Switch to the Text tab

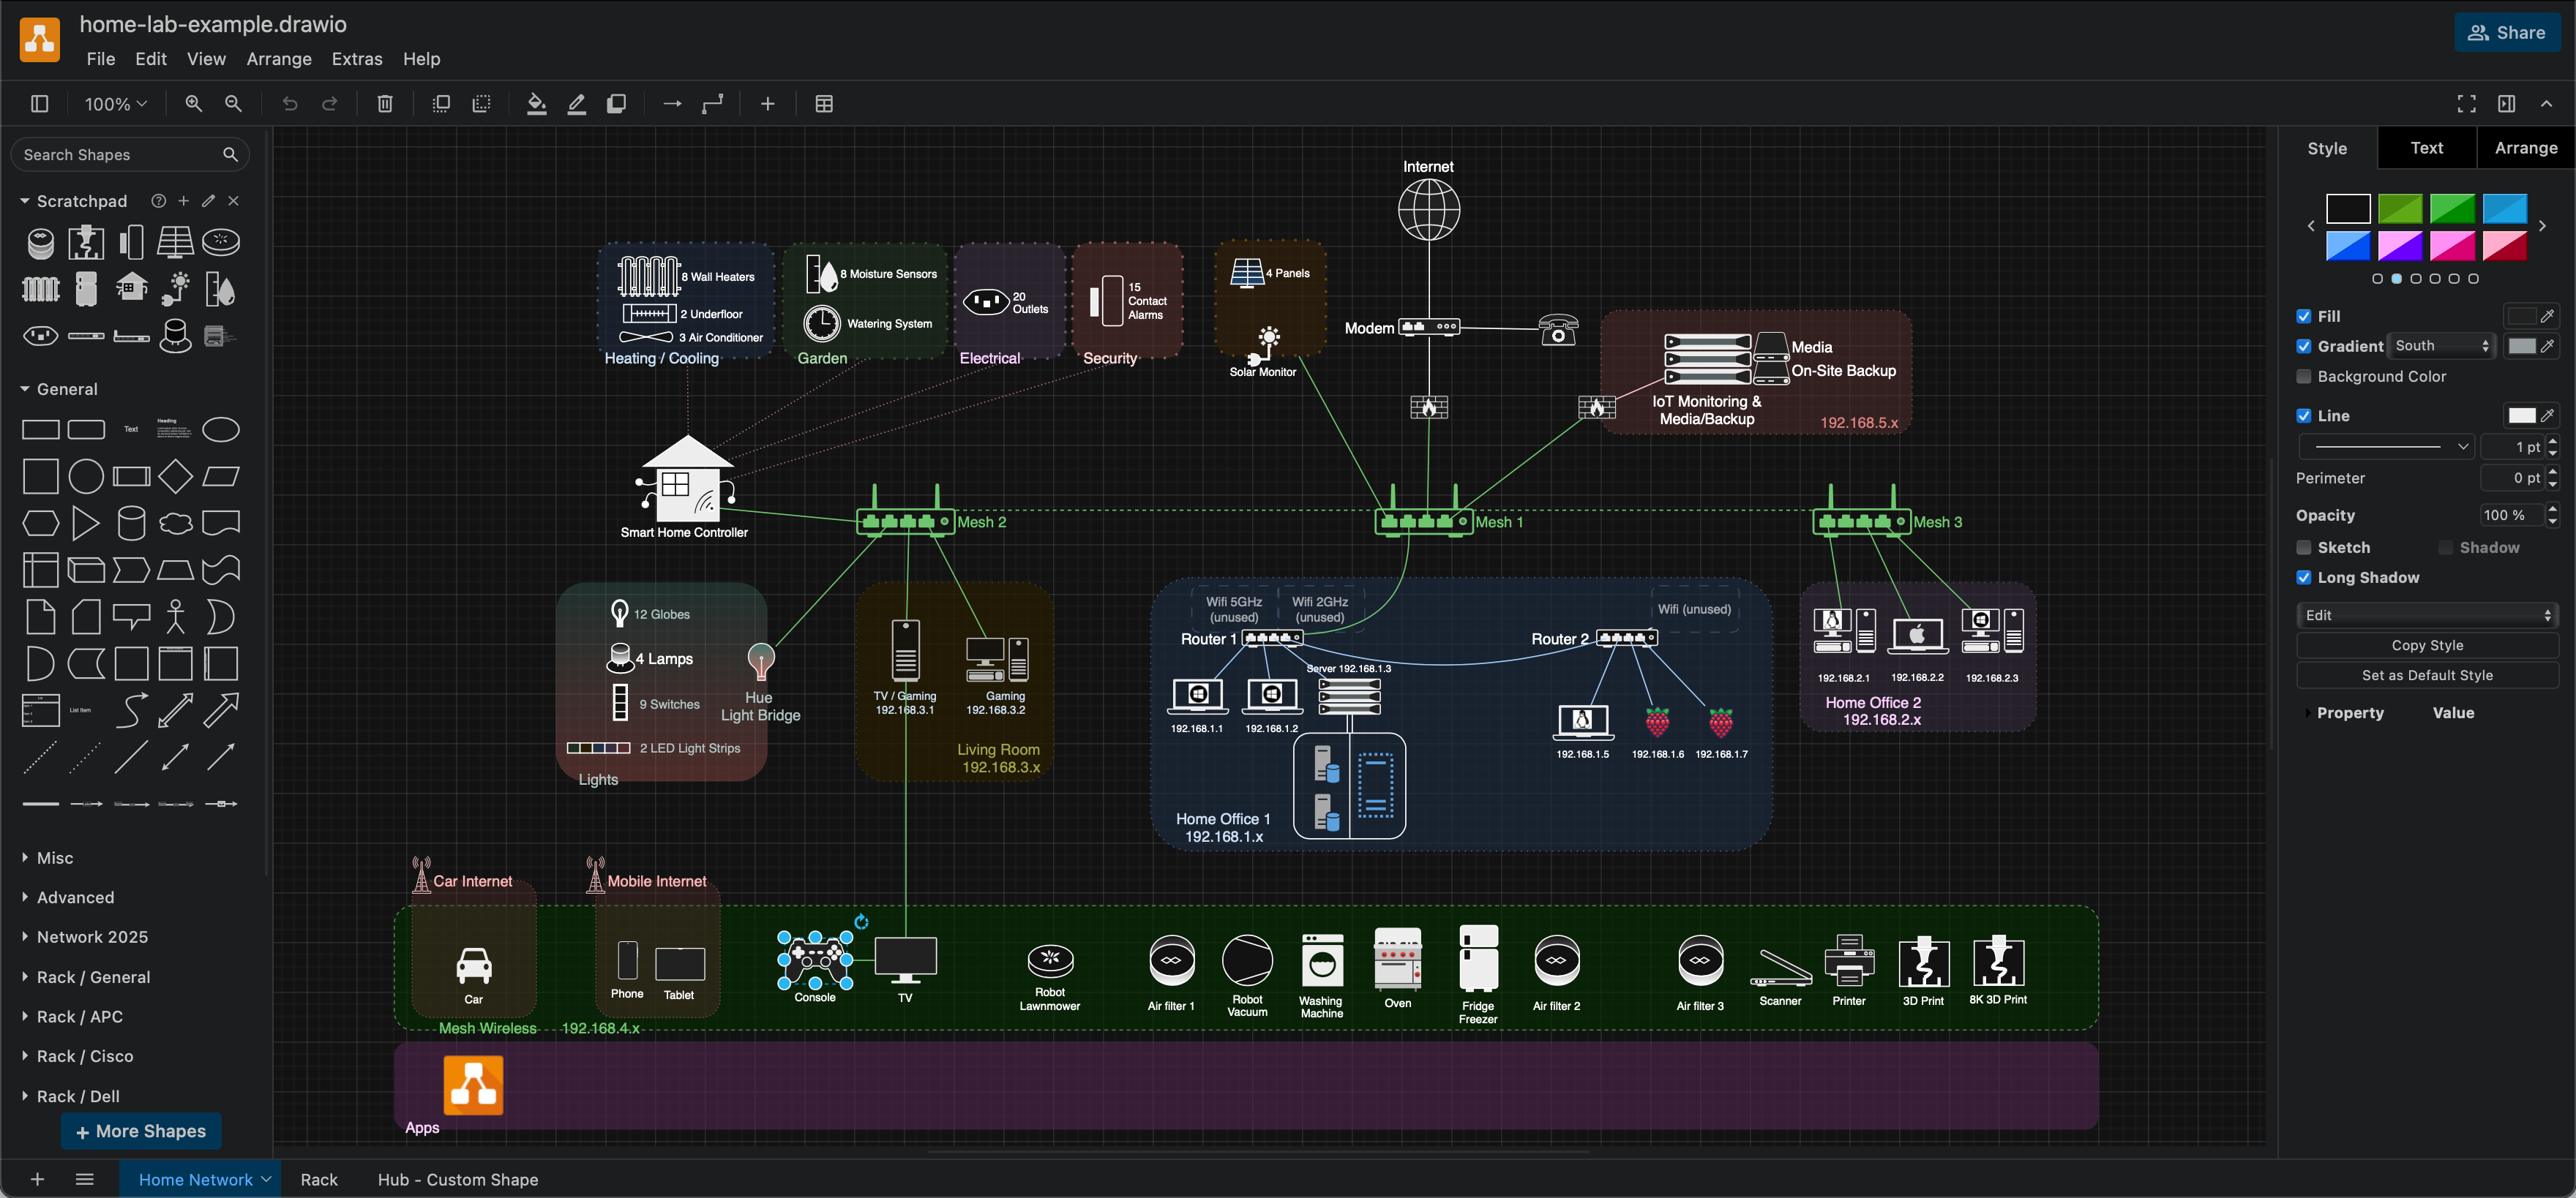(x=2427, y=147)
